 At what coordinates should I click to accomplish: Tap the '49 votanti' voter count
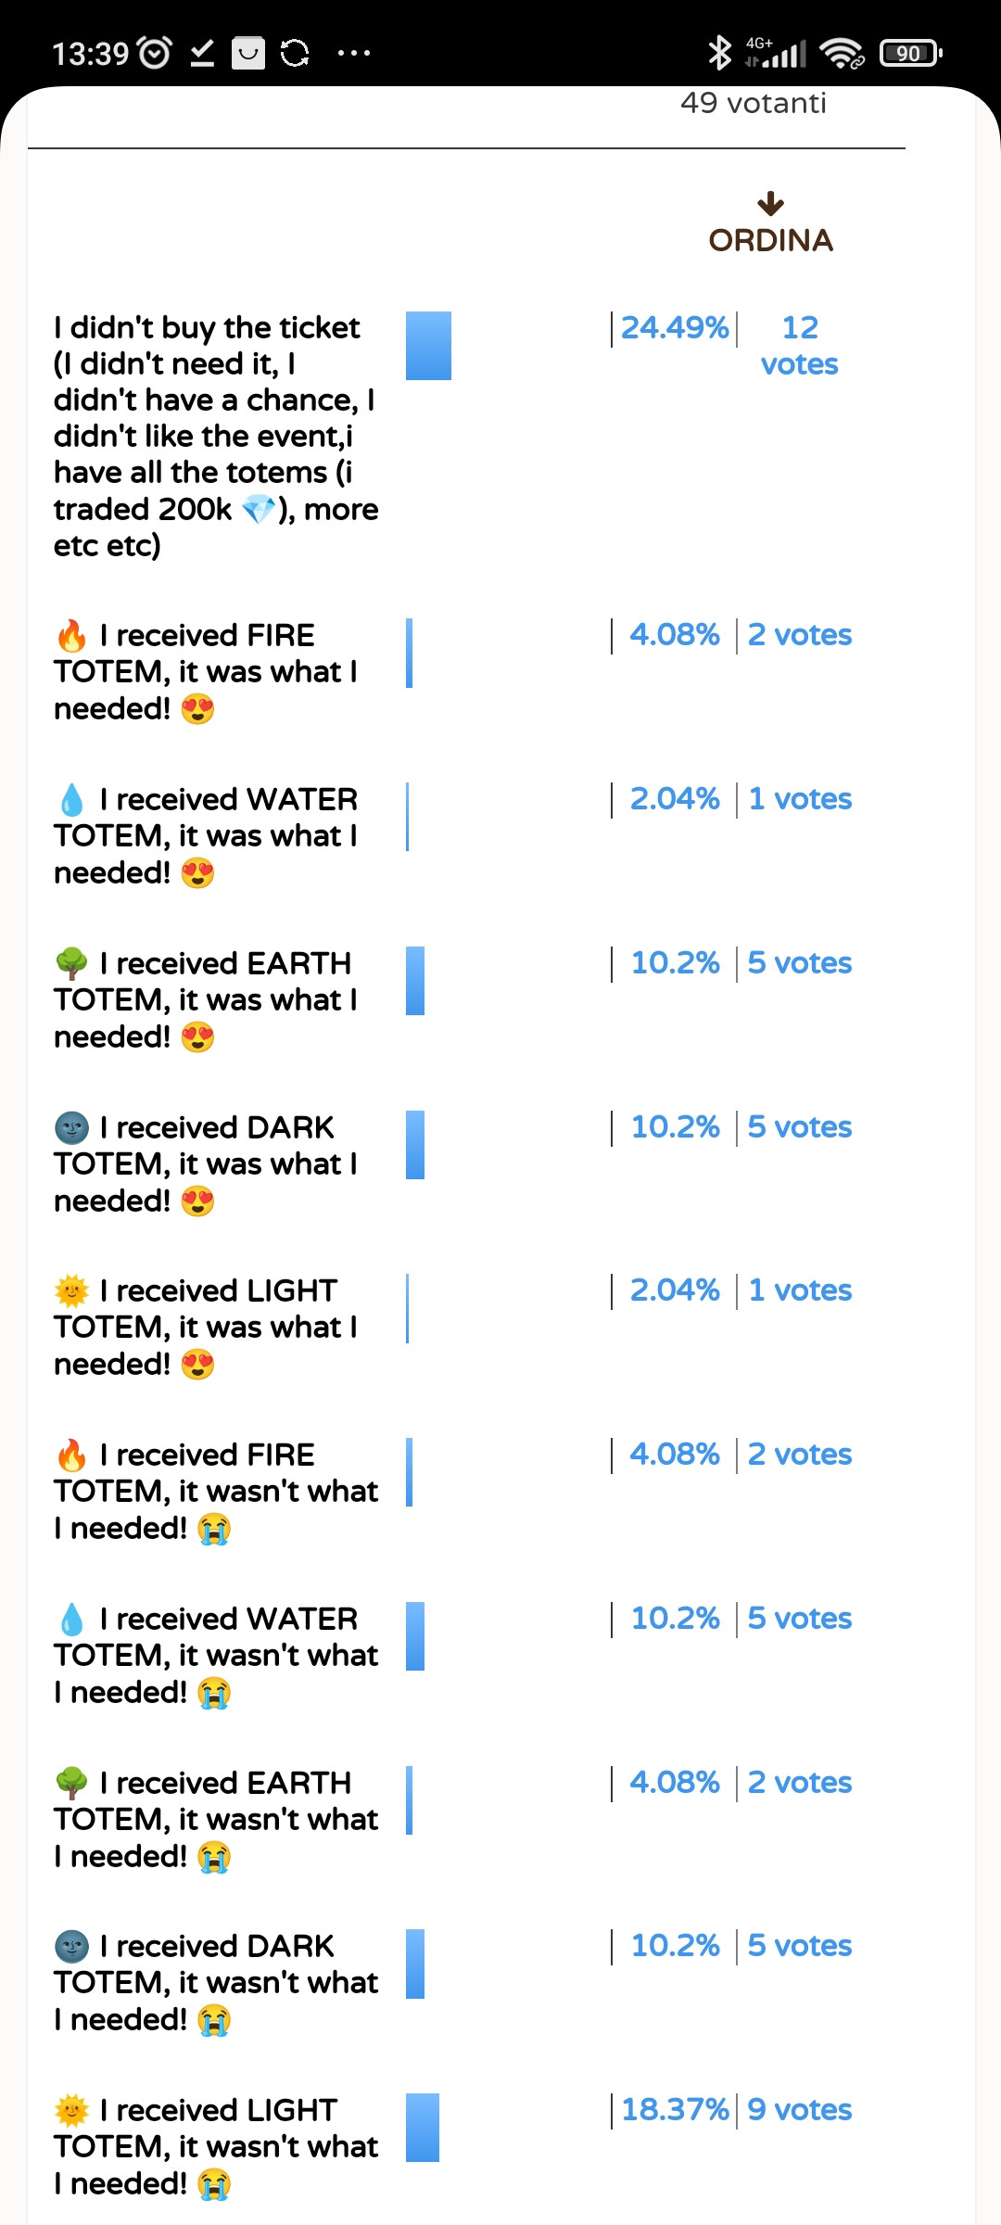[x=753, y=103]
